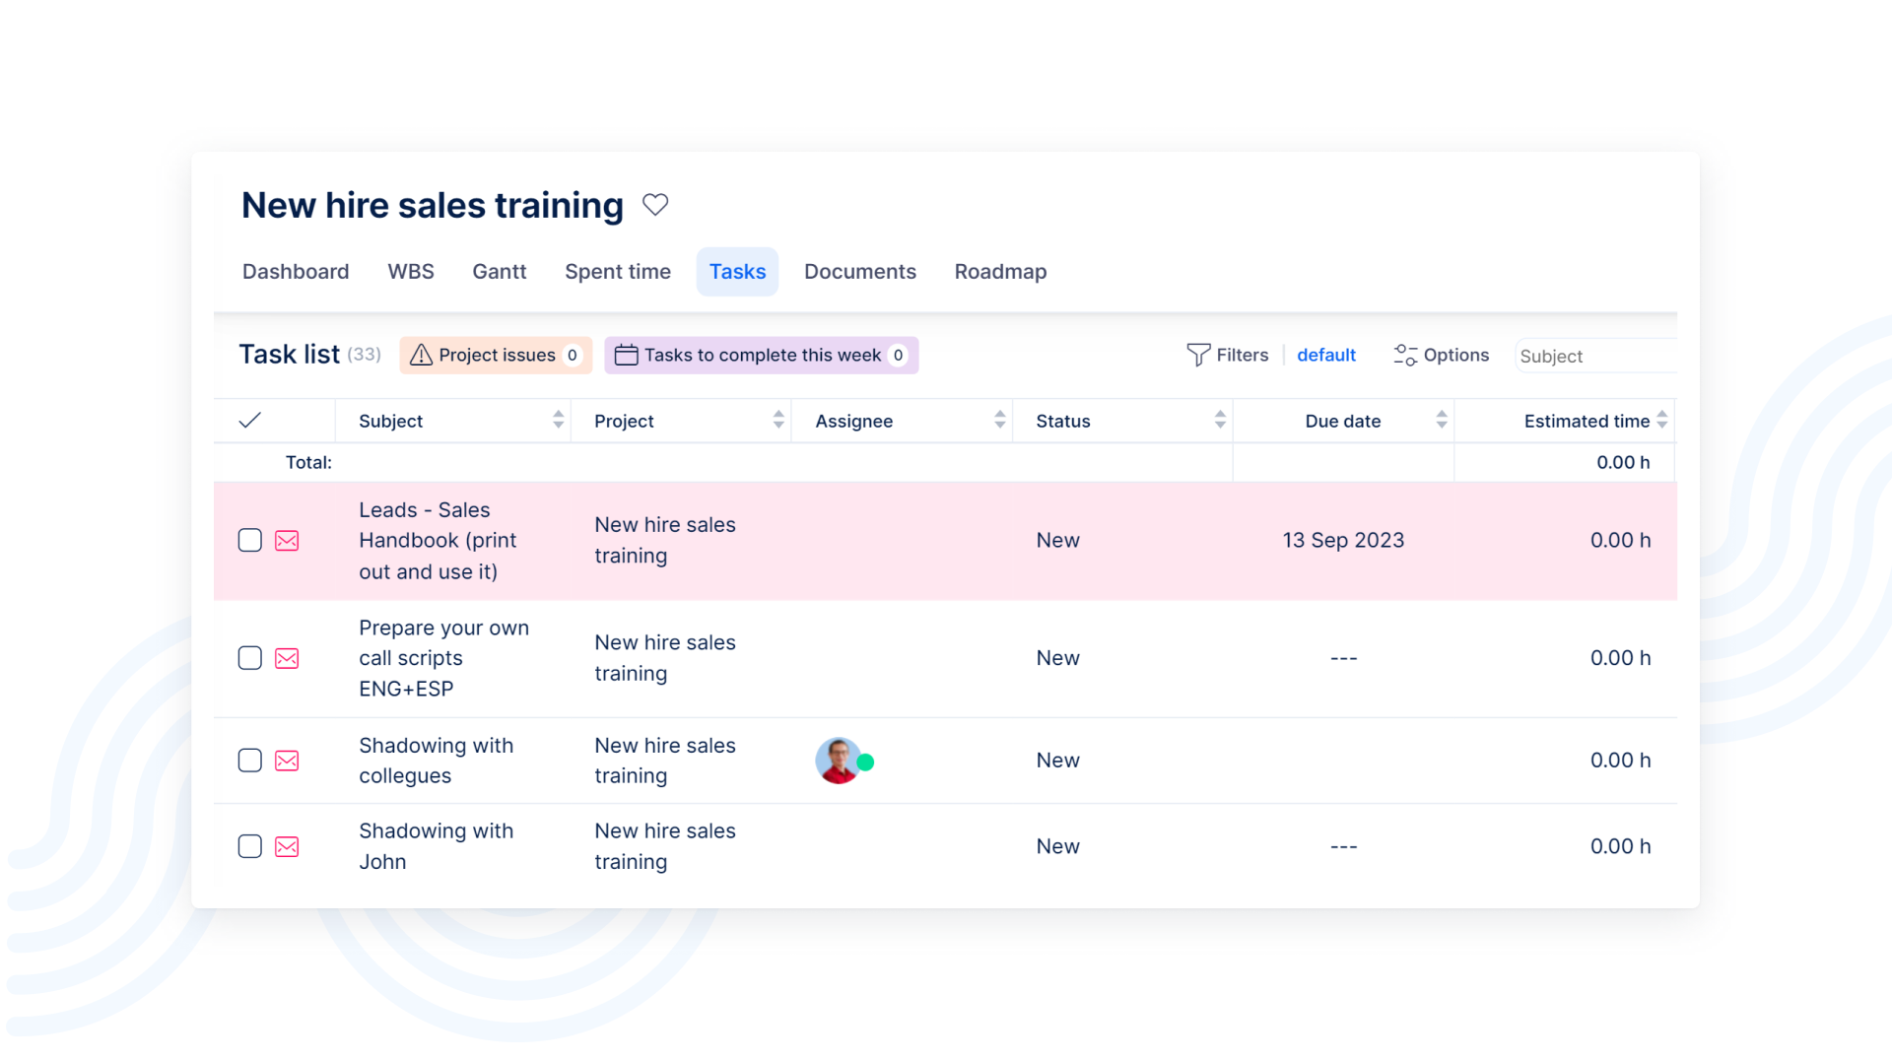Click the default filter link
The height and width of the screenshot is (1060, 1892).
pyautogui.click(x=1325, y=356)
